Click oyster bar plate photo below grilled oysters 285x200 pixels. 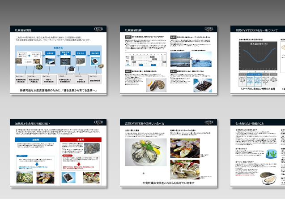[185, 170]
